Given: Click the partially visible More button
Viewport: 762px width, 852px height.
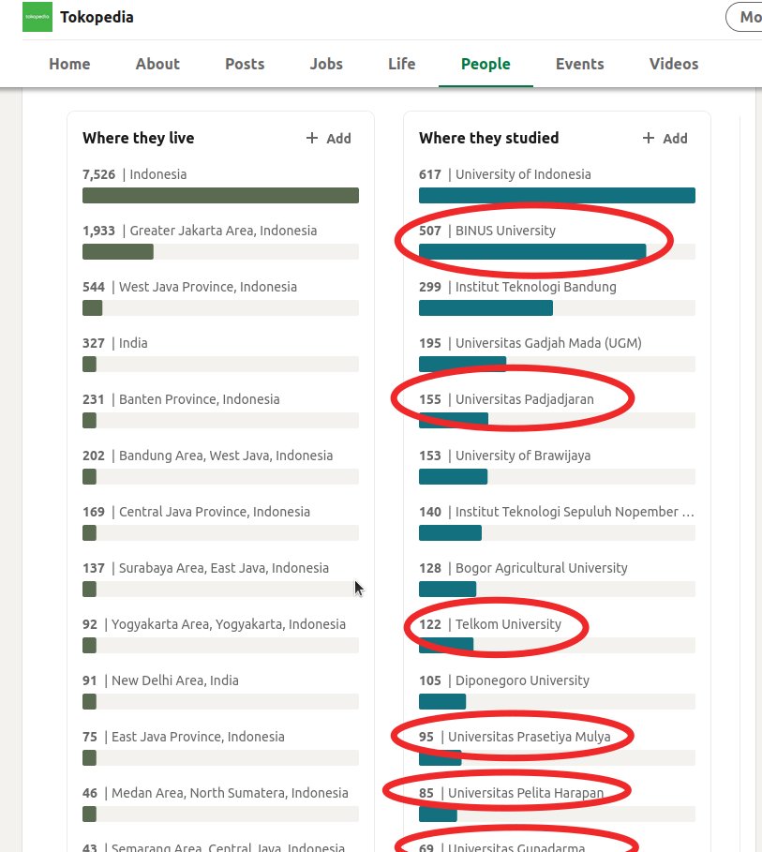Looking at the screenshot, I should click(x=744, y=17).
